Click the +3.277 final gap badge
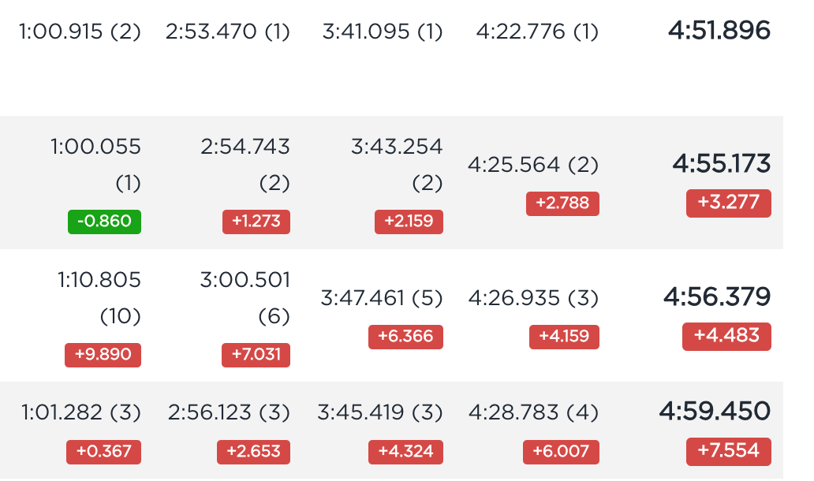Viewport: 814px width, 481px height. (728, 203)
